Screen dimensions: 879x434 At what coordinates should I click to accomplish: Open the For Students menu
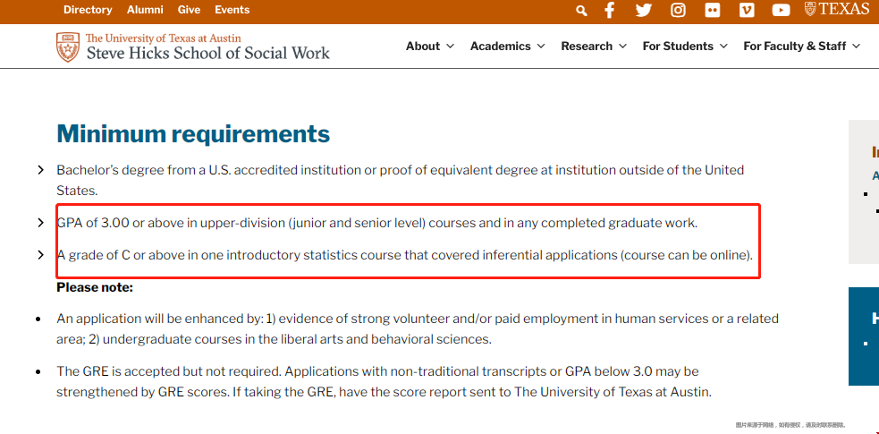pos(685,47)
